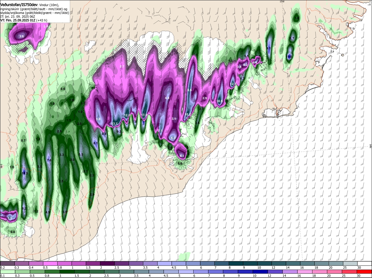This screenshot has width=372, height=278.
Task: Click the 2.5 rain value label
Action: click(x=61, y=181)
